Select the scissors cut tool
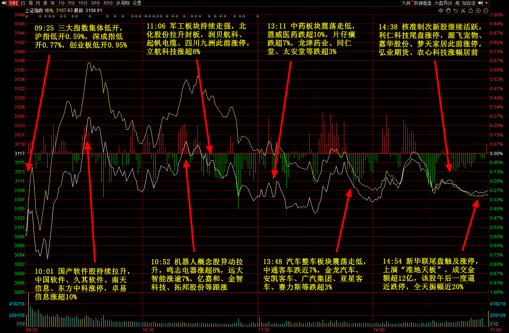509x333 pixels. click(x=463, y=10)
